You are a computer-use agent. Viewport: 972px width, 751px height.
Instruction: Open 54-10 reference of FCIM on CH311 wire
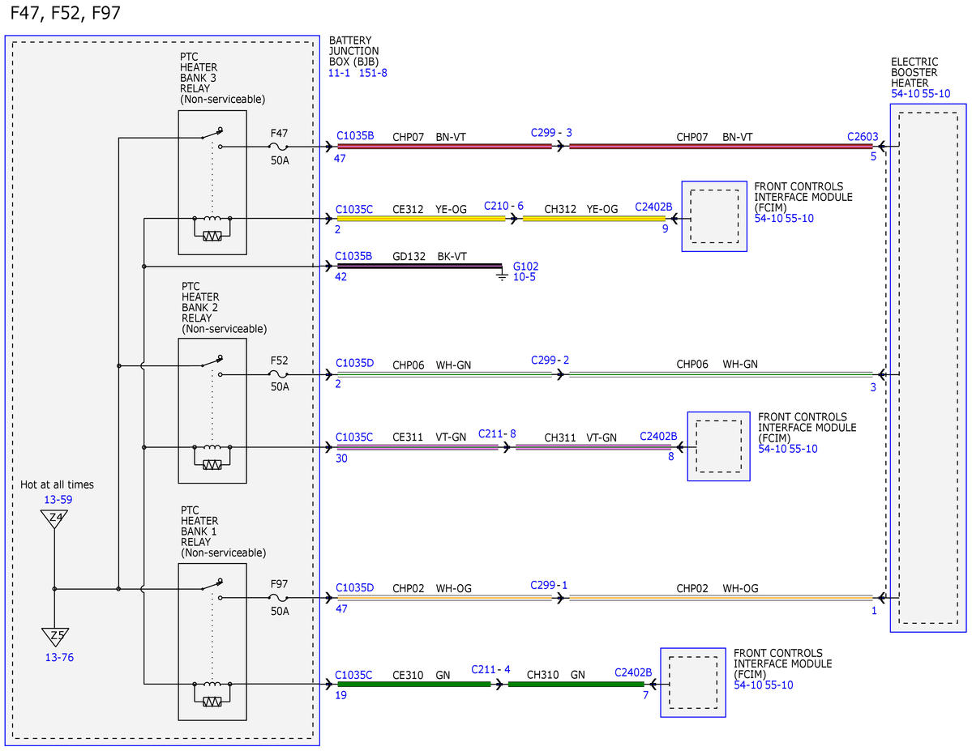coord(772,450)
